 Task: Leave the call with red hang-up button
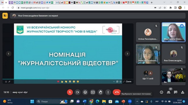(117, 92)
